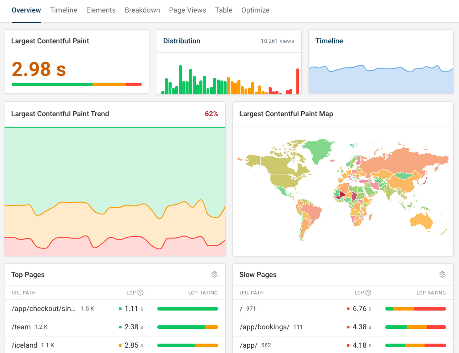The image size is (459, 353).
Task: Click the LCP rating bar for /app/
Action: click(x=415, y=345)
